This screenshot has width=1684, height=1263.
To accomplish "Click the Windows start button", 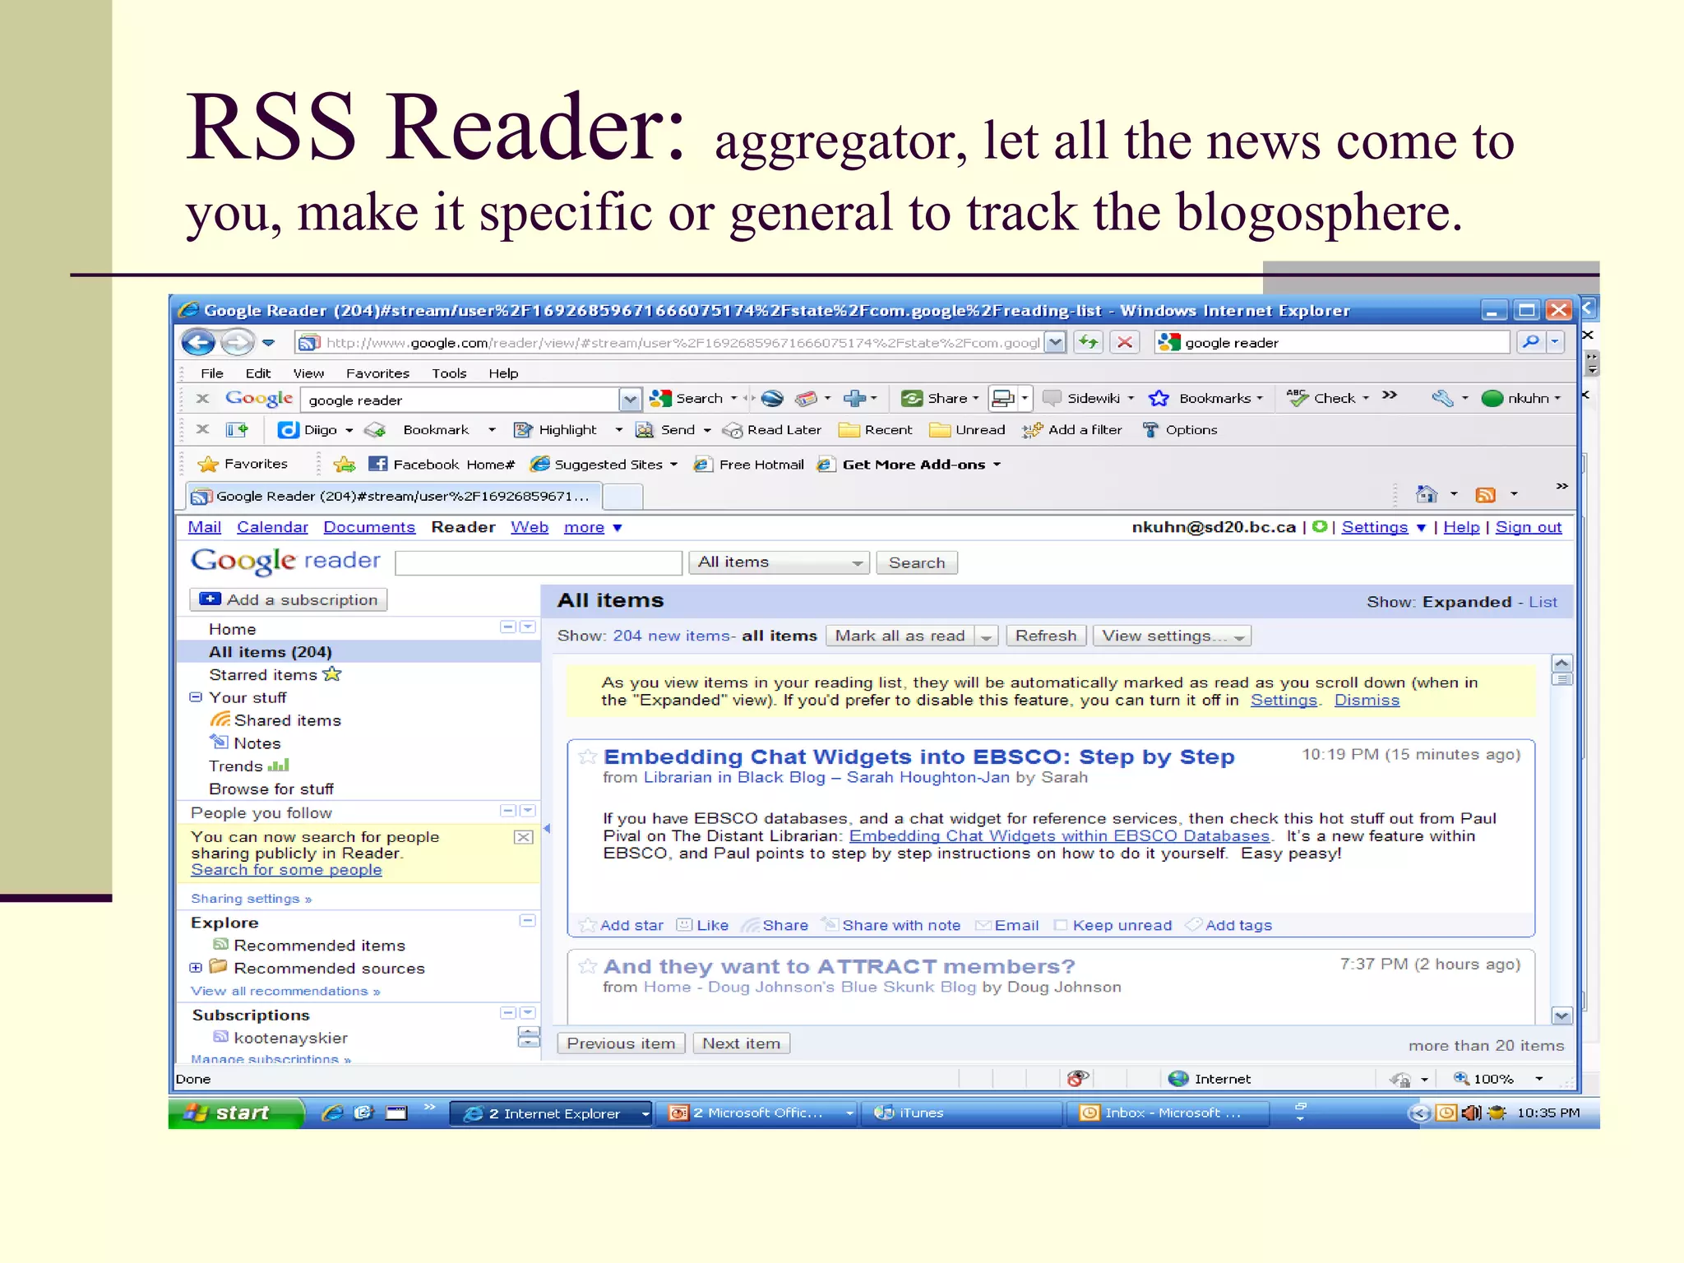I will pos(235,1113).
